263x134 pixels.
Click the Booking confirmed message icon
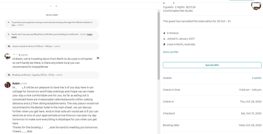[9, 75]
